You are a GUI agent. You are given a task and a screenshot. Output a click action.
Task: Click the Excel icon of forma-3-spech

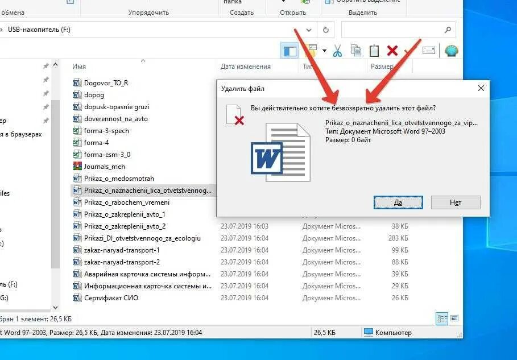[77, 131]
